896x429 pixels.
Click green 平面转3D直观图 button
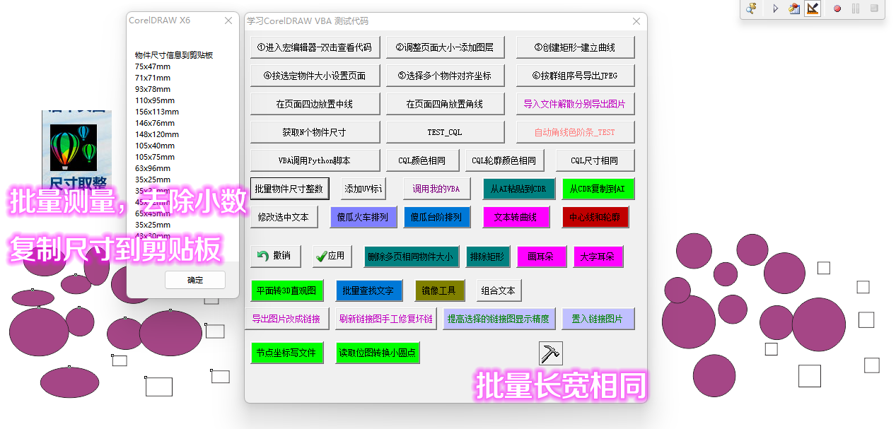pyautogui.click(x=287, y=290)
